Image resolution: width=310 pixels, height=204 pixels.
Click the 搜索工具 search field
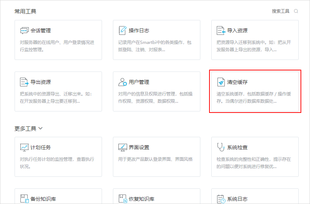click(280, 11)
